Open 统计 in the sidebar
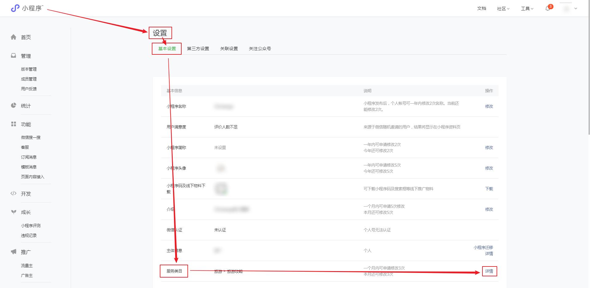Viewport: 590px width, 288px height. [26, 106]
